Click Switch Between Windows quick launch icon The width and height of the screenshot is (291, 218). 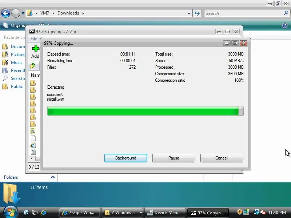tap(35, 212)
